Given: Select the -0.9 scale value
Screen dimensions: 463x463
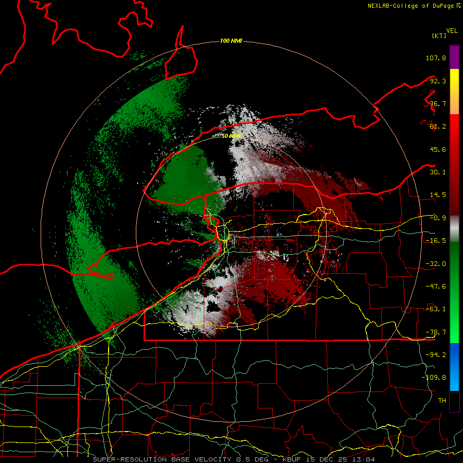Looking at the screenshot, I should 438,218.
